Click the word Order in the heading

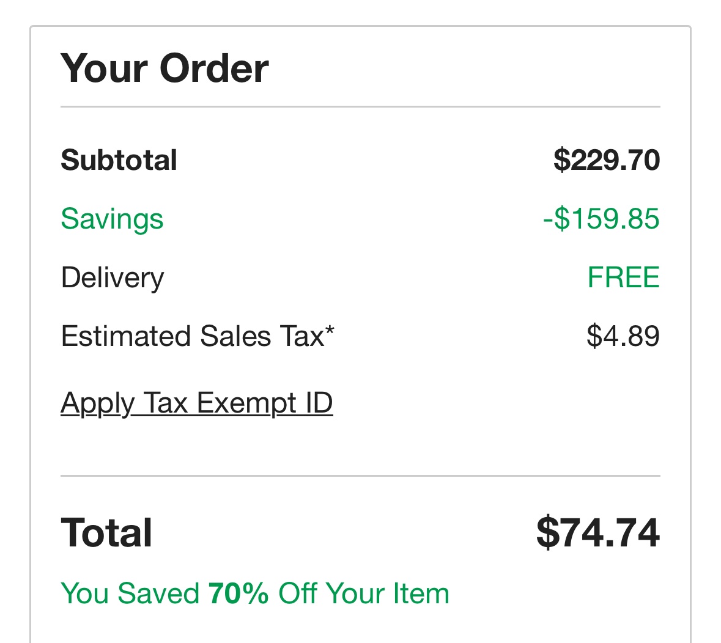(x=214, y=68)
